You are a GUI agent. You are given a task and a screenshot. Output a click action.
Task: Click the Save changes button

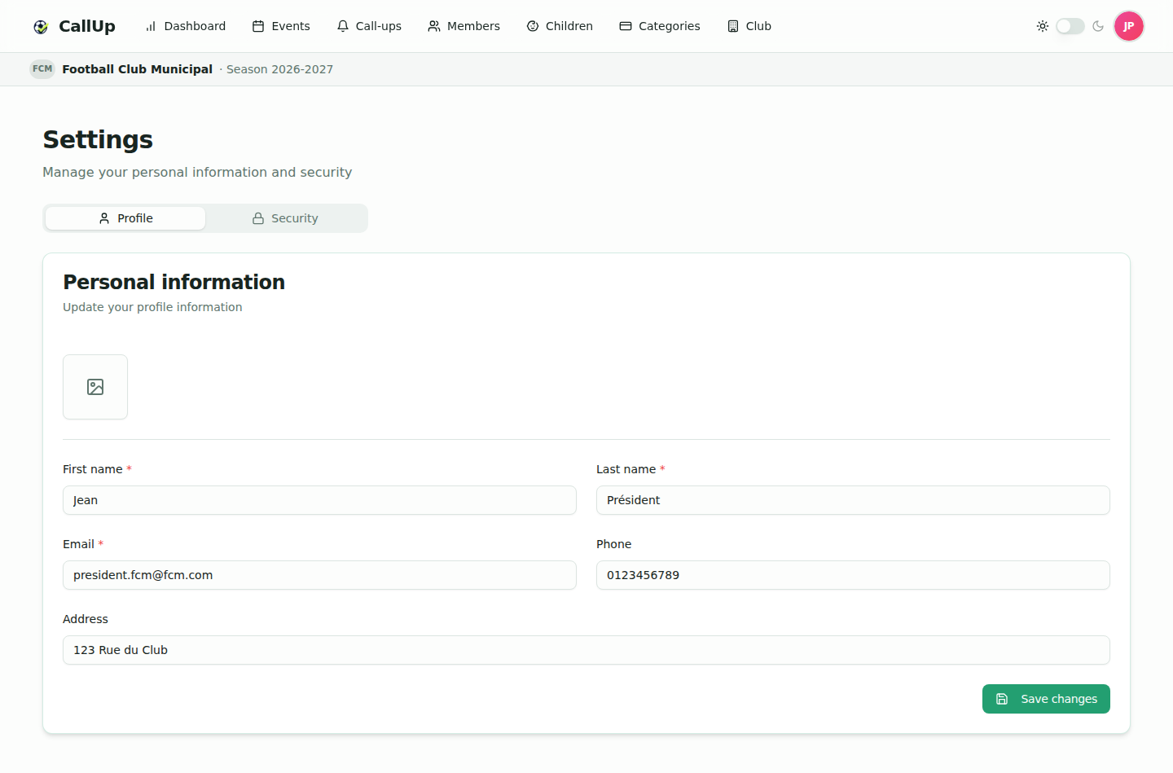1046,699
